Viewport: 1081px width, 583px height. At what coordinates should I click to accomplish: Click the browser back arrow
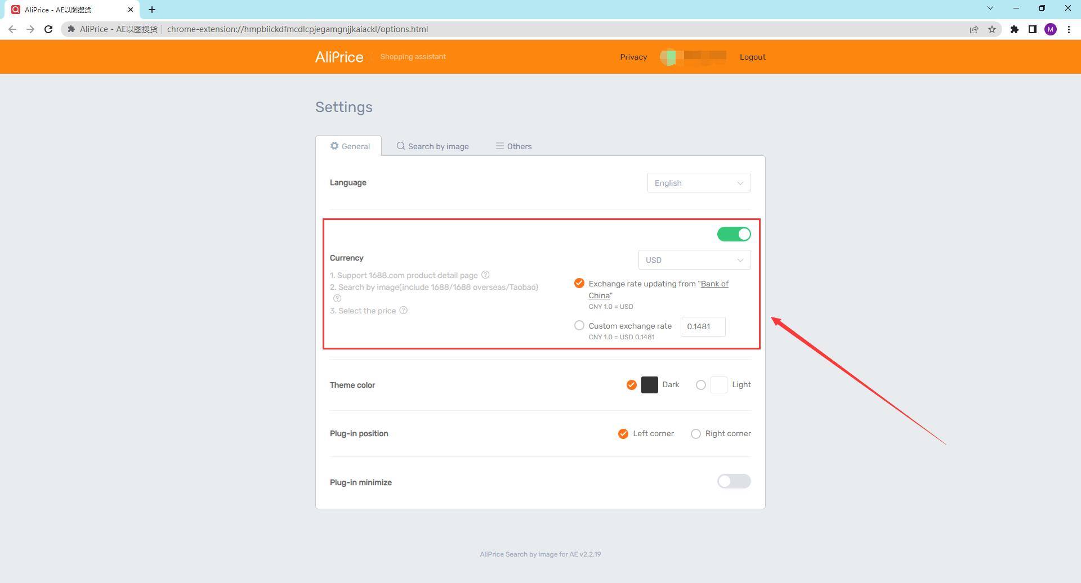12,29
